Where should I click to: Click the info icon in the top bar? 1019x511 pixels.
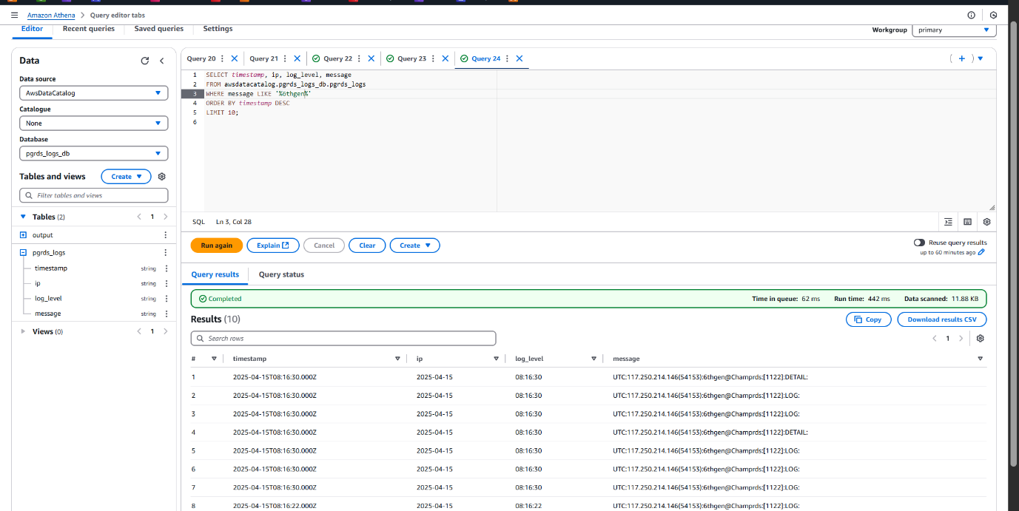971,15
